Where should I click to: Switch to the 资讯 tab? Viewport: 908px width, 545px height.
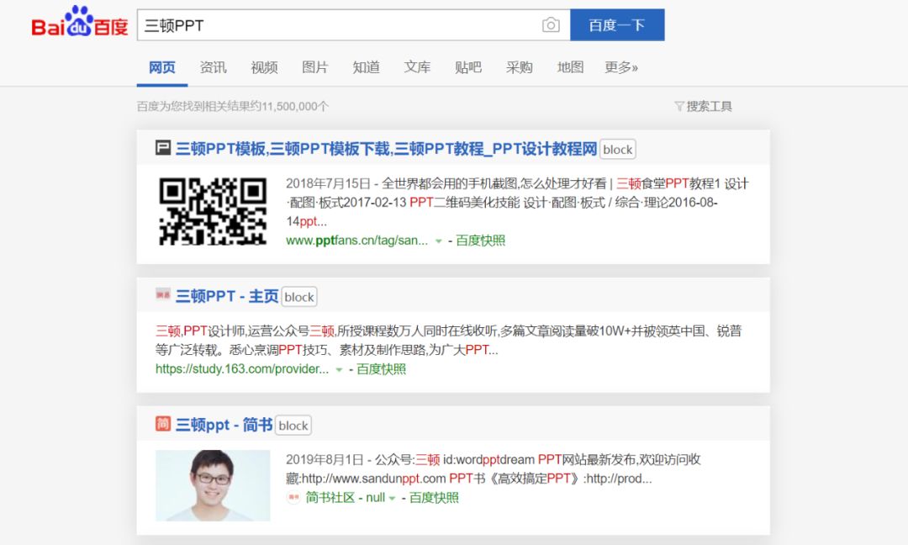click(213, 67)
